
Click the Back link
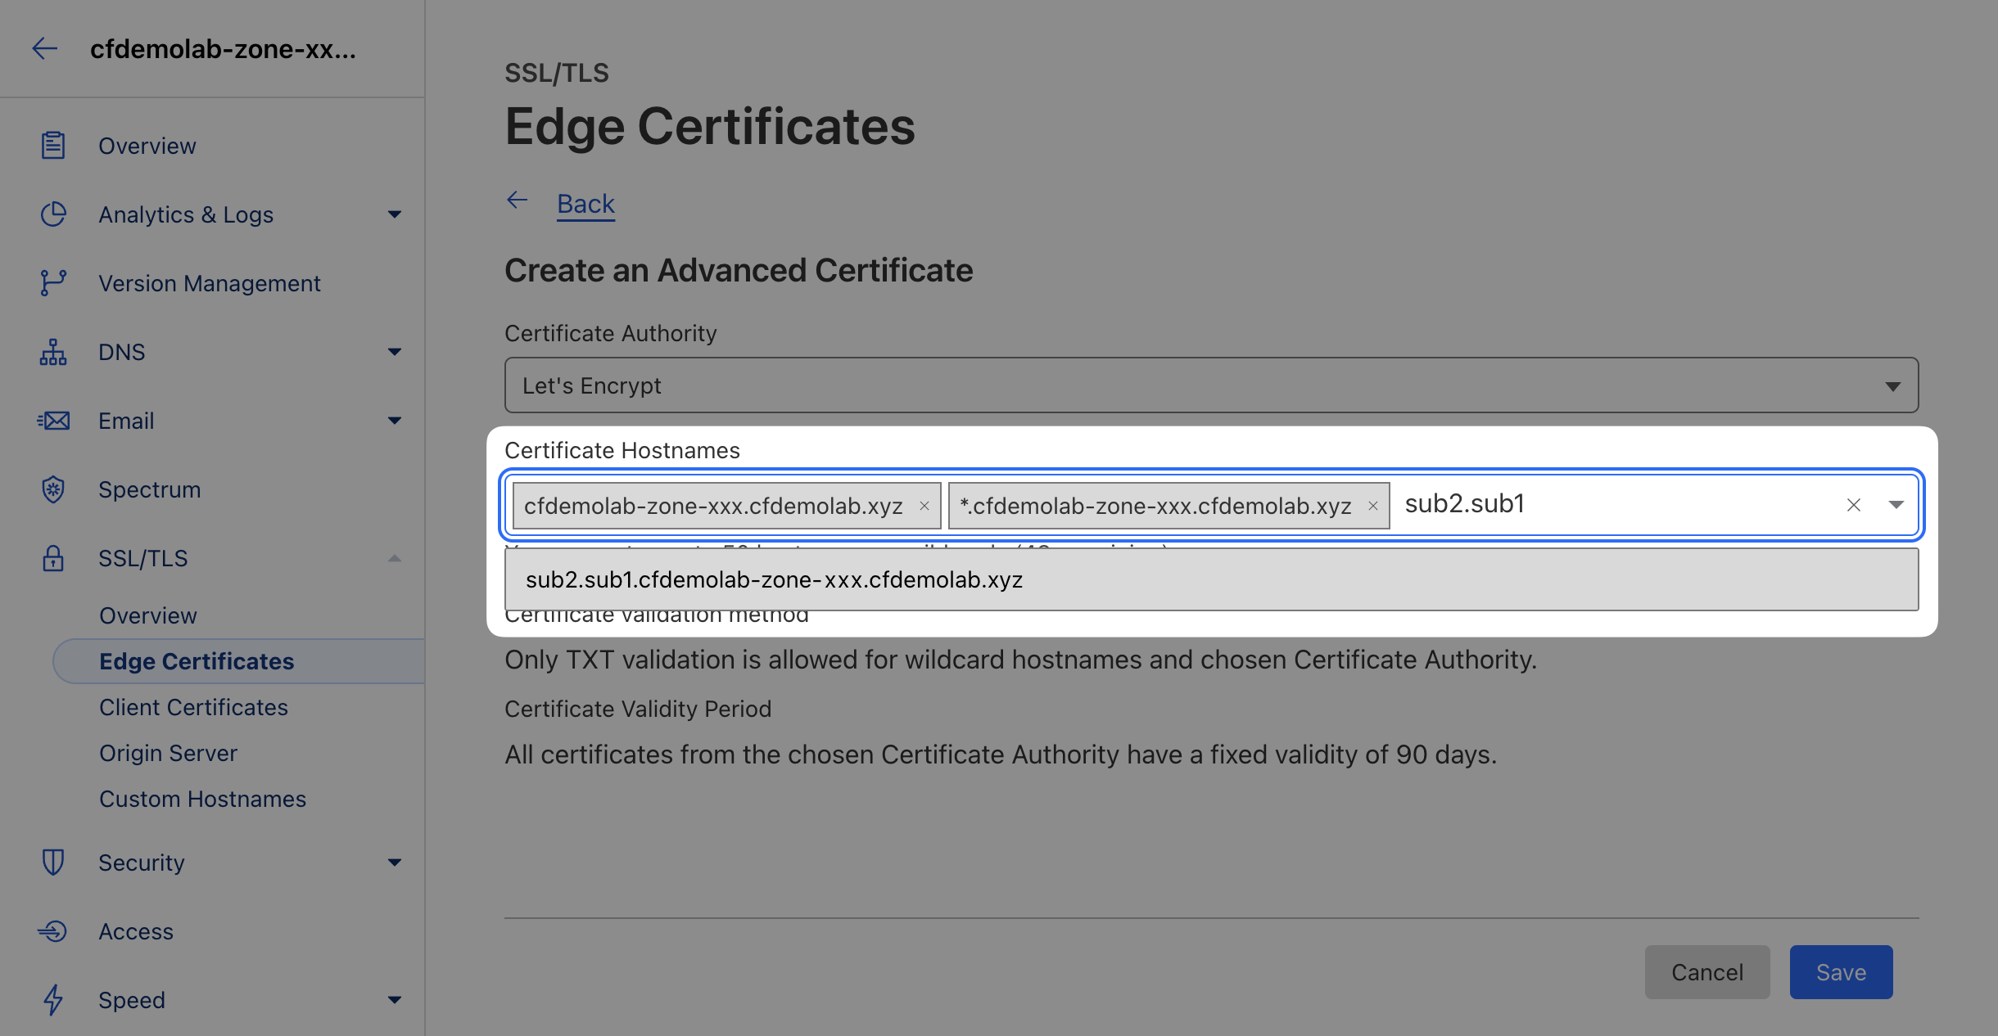pos(585,203)
